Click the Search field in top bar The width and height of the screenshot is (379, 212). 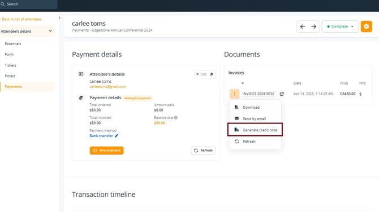(x=28, y=4)
